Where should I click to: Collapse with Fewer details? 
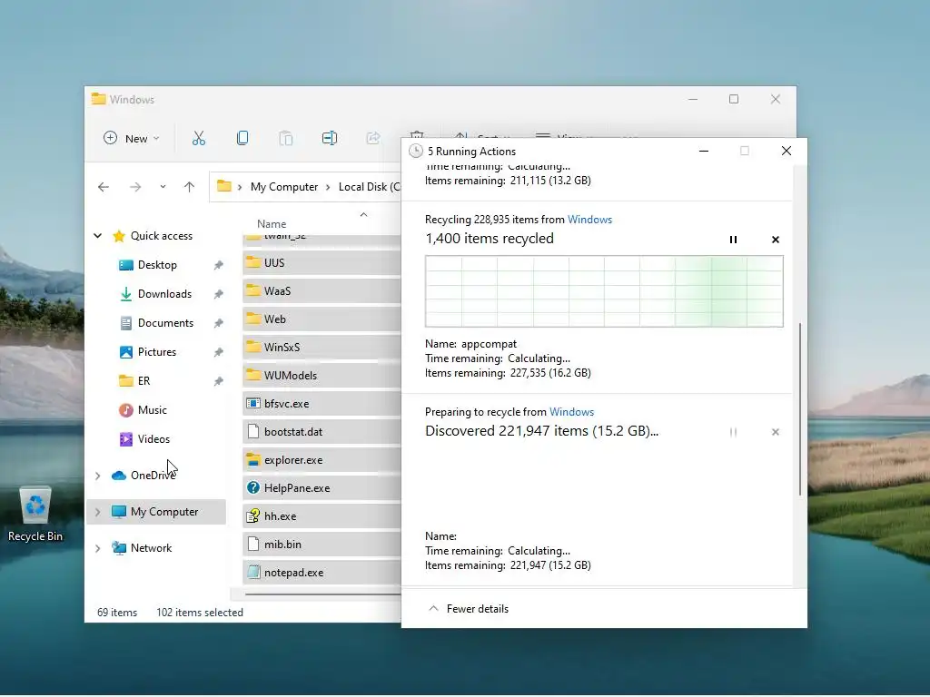[468, 609]
